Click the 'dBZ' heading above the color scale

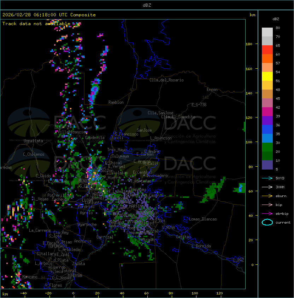(276, 19)
